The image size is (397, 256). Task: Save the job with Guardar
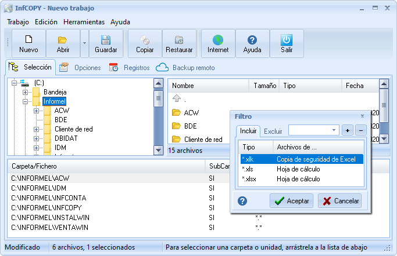(x=106, y=43)
